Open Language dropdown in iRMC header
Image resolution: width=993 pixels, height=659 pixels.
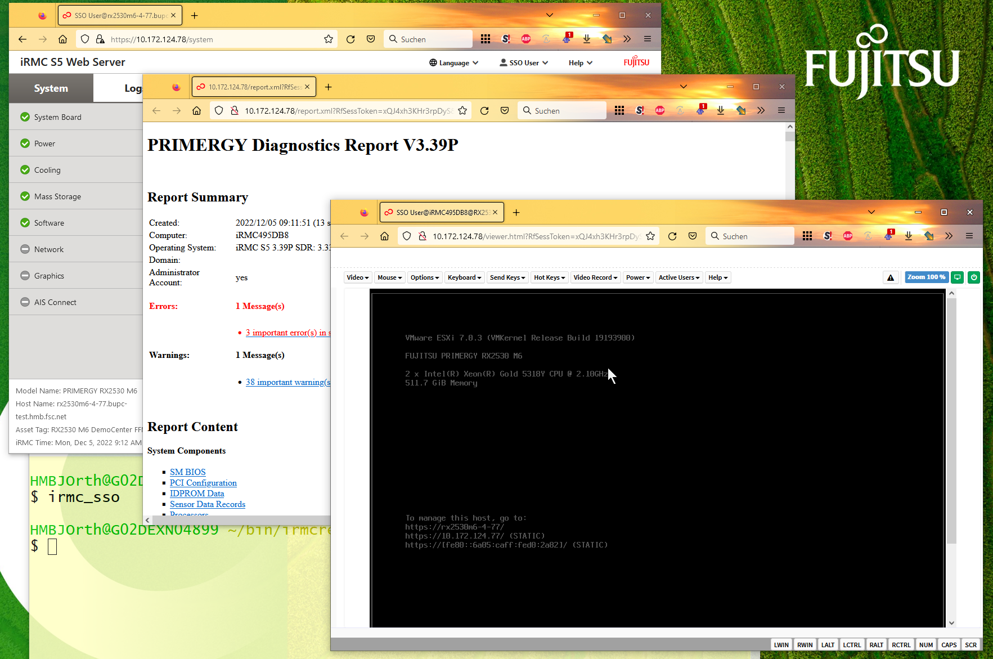pos(454,63)
